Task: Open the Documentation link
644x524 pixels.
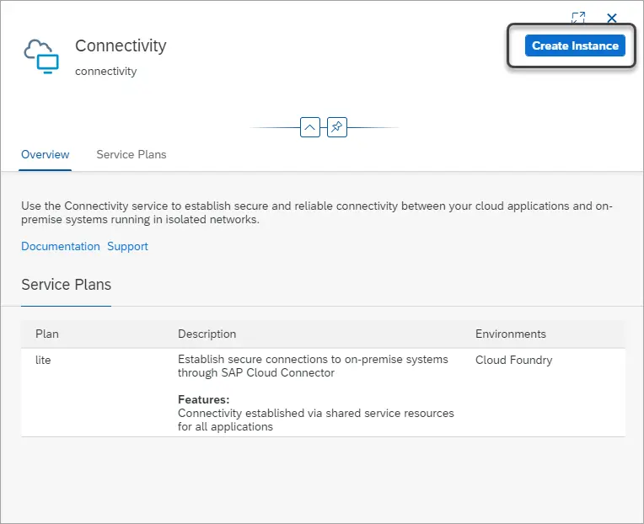Action: pos(61,246)
